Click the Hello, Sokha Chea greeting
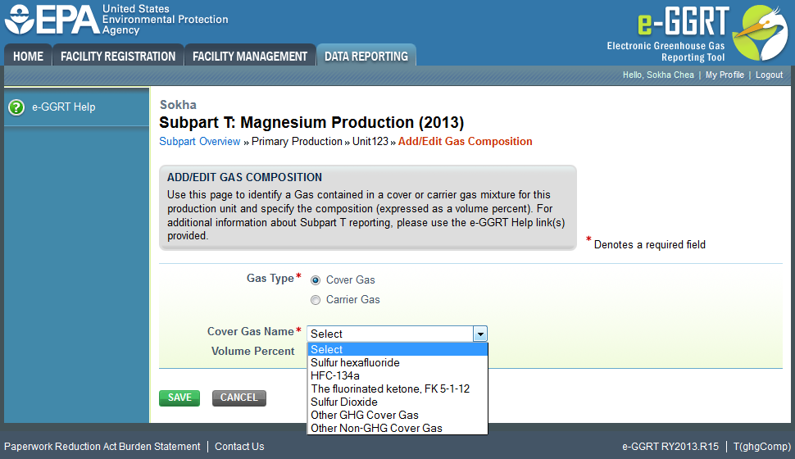The image size is (795, 459). coord(658,75)
